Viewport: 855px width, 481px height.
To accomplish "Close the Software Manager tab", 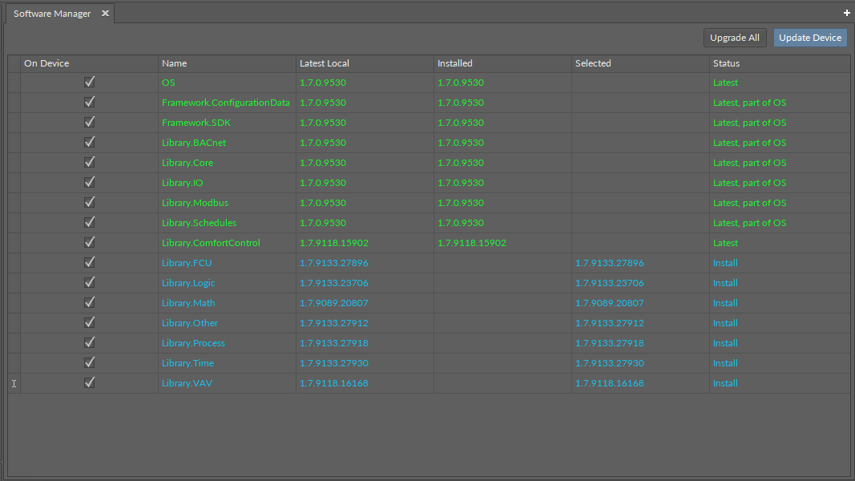I will click(105, 14).
